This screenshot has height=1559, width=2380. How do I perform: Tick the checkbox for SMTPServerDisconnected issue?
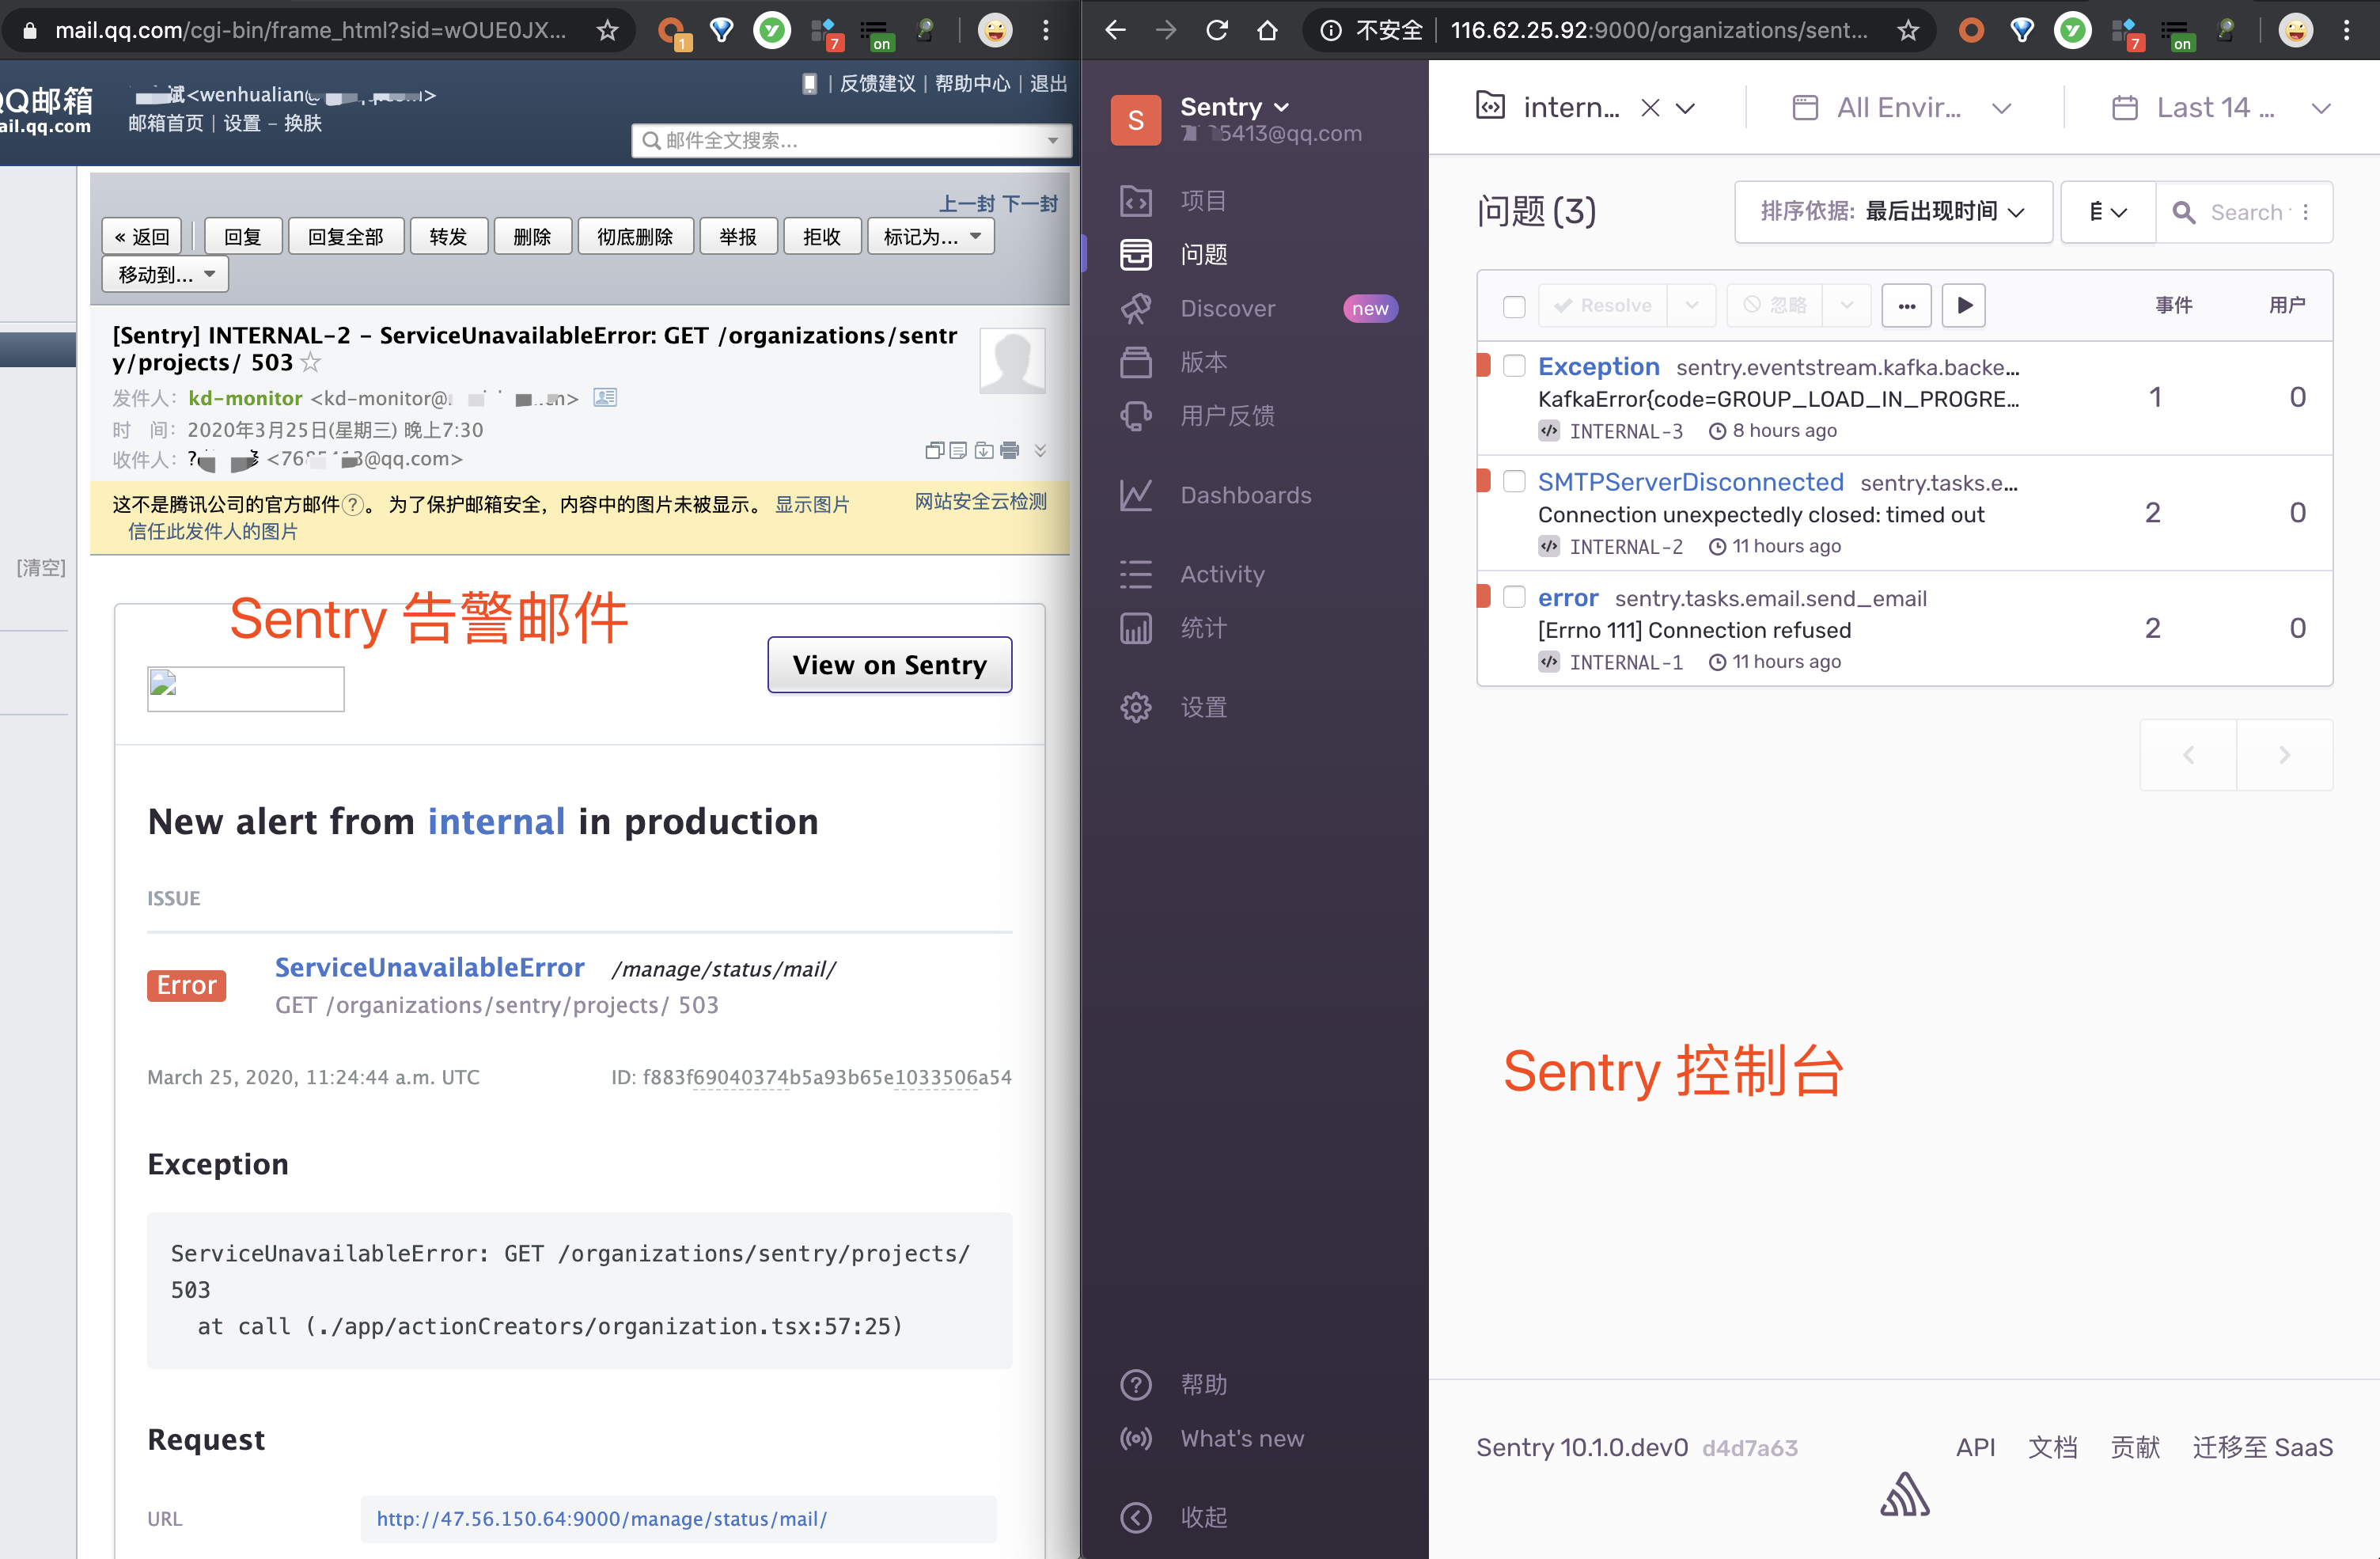click(x=1513, y=482)
